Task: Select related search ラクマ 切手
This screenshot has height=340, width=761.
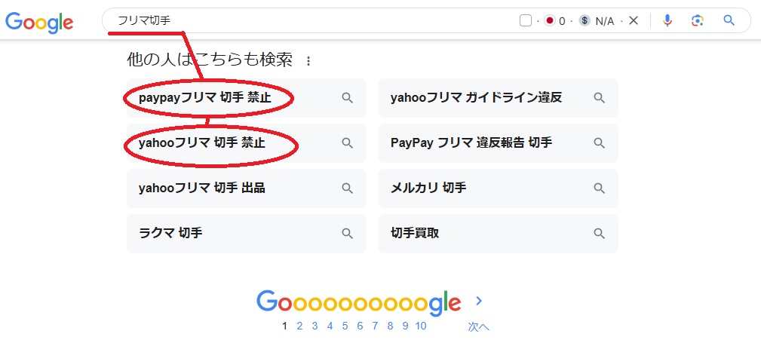Action: [246, 233]
